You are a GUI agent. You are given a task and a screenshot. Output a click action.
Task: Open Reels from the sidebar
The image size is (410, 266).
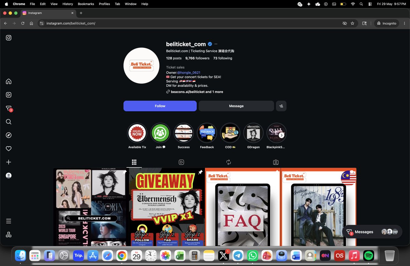(9, 95)
